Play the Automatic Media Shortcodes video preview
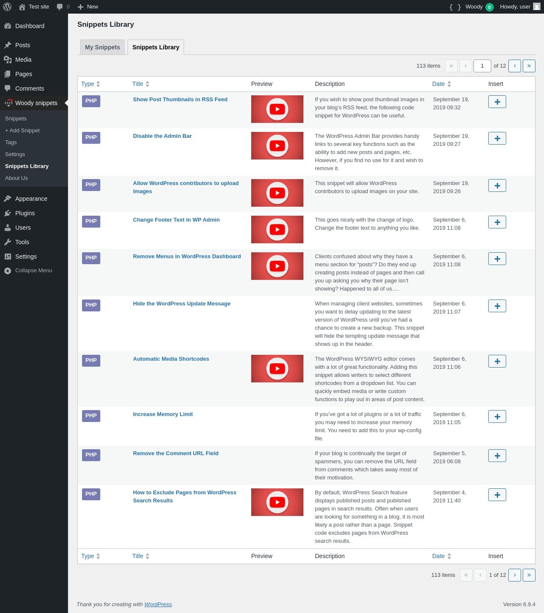Screen dimensions: 544x613 277,368
